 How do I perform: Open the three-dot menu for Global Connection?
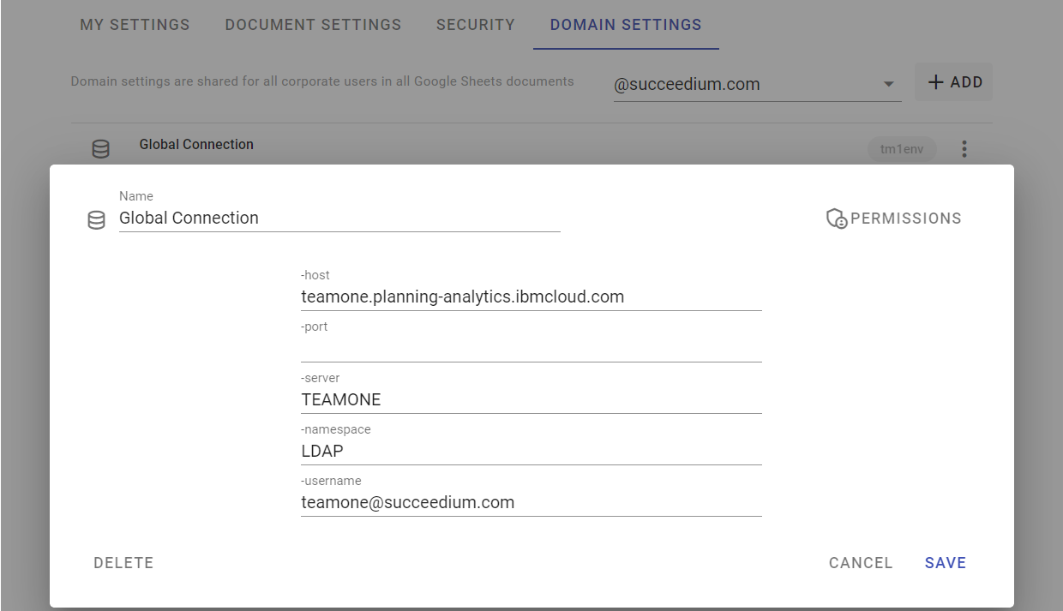964,149
